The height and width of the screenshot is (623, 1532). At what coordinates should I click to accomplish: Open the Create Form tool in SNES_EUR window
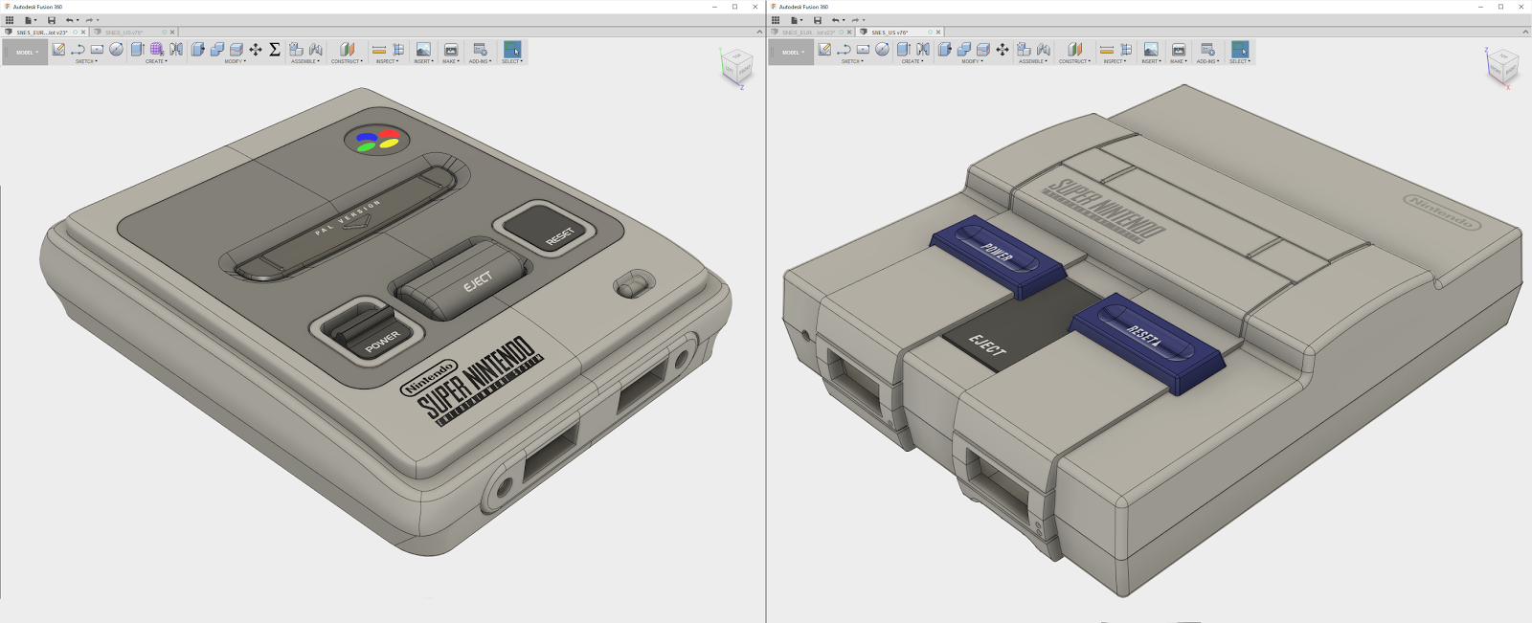pyautogui.click(x=157, y=50)
